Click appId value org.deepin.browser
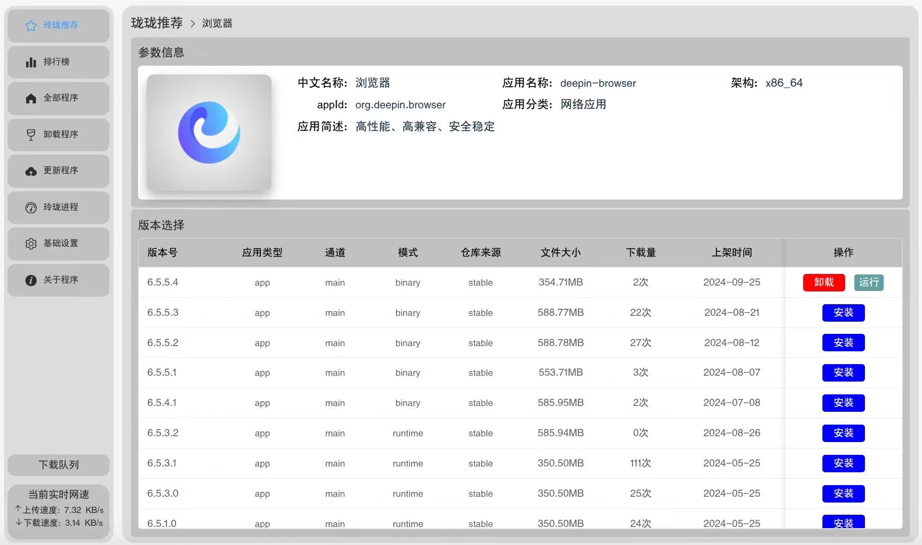This screenshot has width=922, height=545. coord(400,105)
